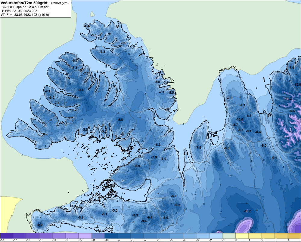
Task: Click the -9.6 temperature label
Action: coord(292,111)
